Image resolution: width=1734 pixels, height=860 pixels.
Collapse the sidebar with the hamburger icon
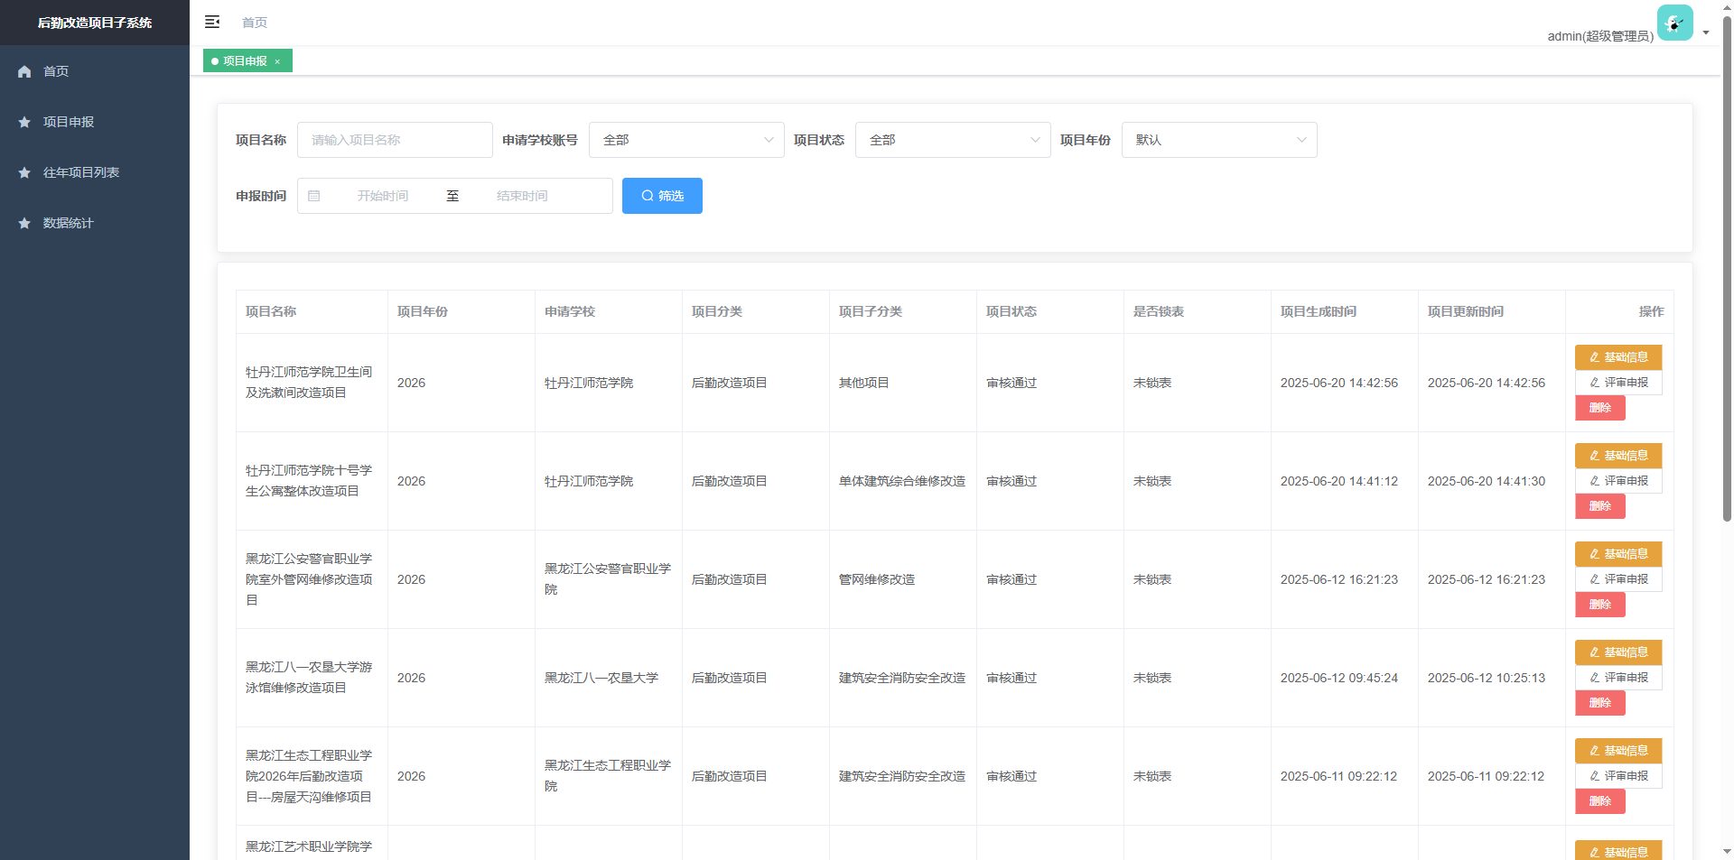212,22
